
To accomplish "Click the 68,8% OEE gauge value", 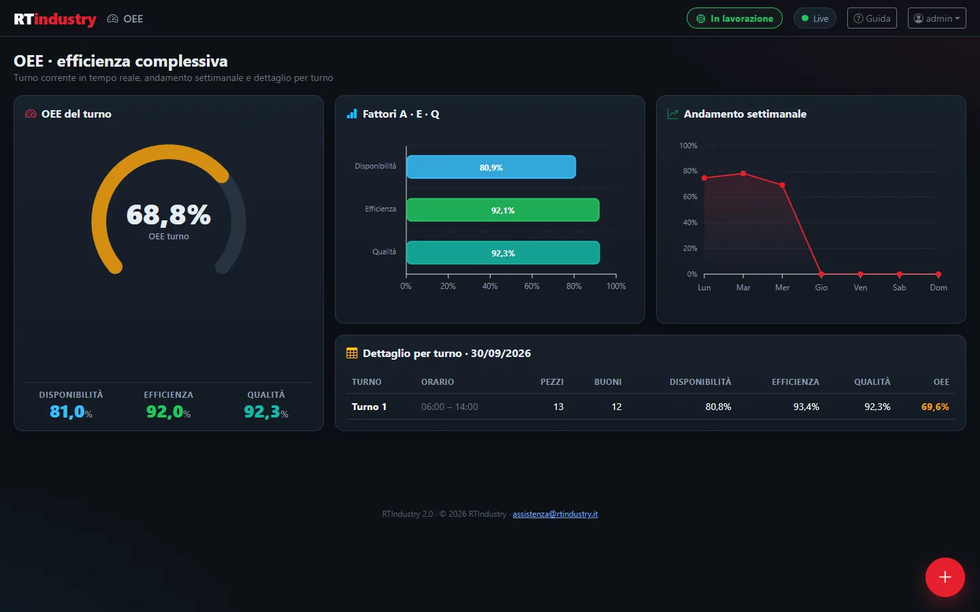I will pyautogui.click(x=169, y=215).
